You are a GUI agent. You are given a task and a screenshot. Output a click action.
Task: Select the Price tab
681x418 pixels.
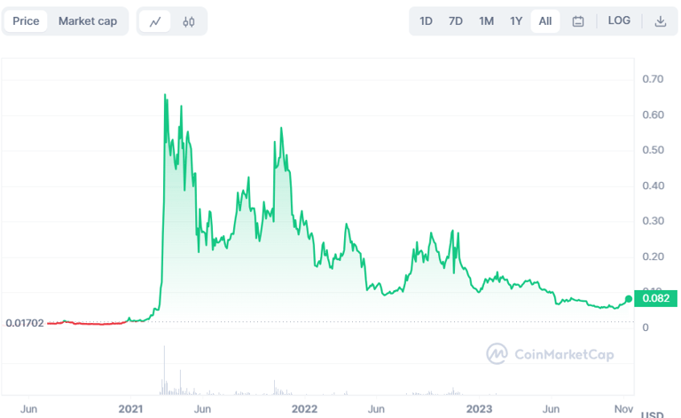tap(26, 21)
